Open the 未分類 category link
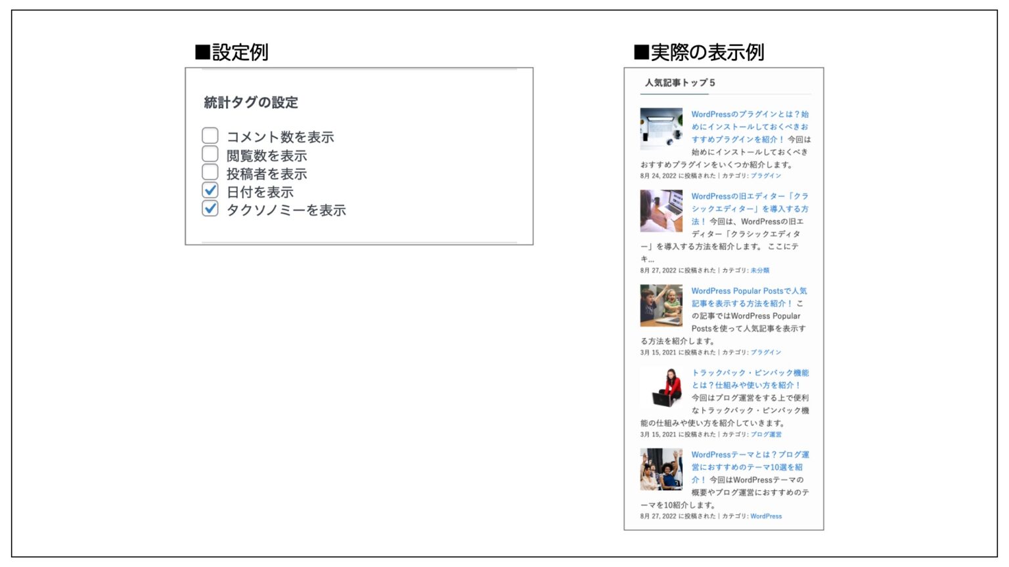The image size is (1009, 567). [x=759, y=270]
